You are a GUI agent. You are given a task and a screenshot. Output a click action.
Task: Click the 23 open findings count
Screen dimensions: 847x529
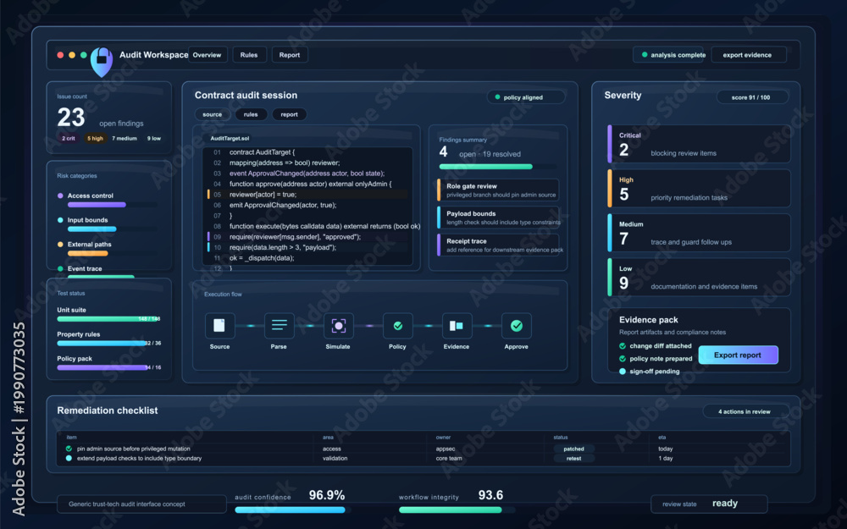71,118
